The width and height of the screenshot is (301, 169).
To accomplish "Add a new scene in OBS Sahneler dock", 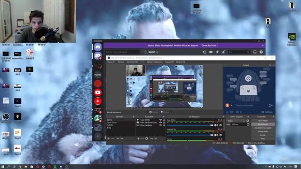I will 109,138.
